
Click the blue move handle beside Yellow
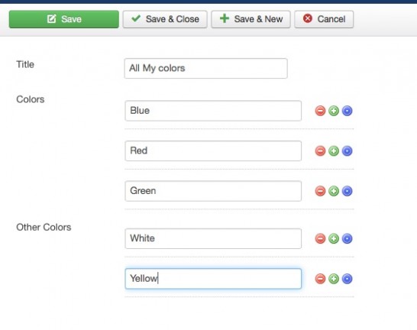point(347,279)
